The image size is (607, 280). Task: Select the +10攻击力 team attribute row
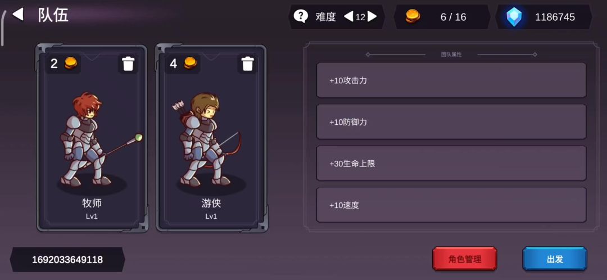click(451, 80)
